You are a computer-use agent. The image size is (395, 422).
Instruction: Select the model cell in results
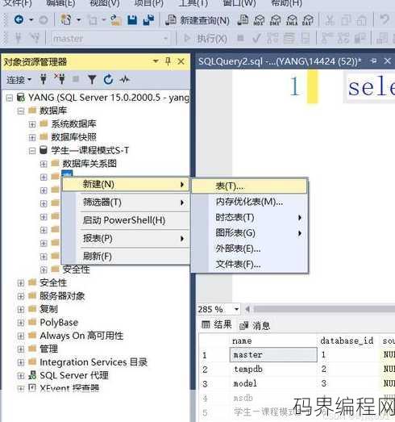(273, 383)
